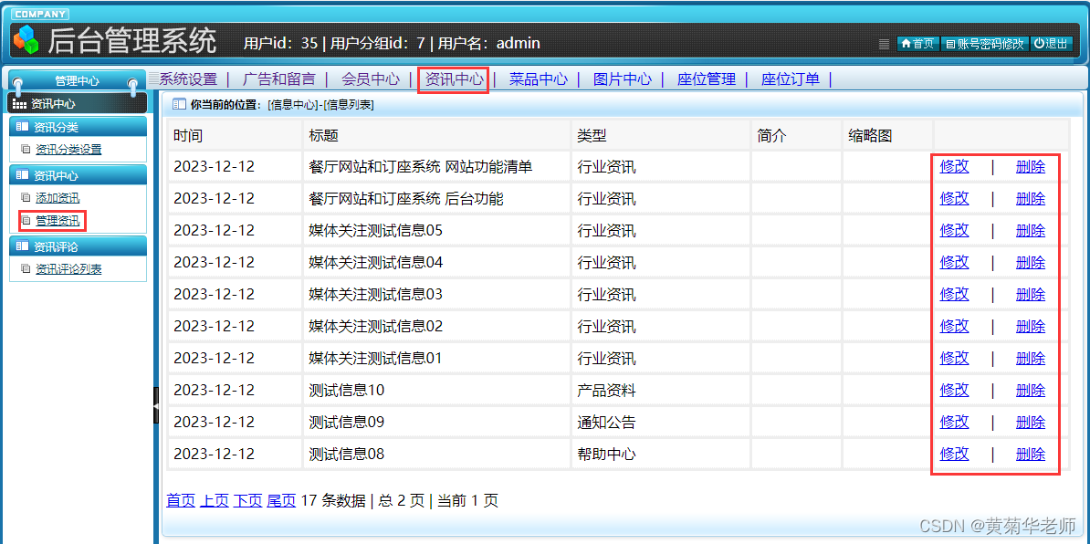Click the icon beside 资讯评论列表
This screenshot has width=1090, height=544.
pyautogui.click(x=26, y=269)
